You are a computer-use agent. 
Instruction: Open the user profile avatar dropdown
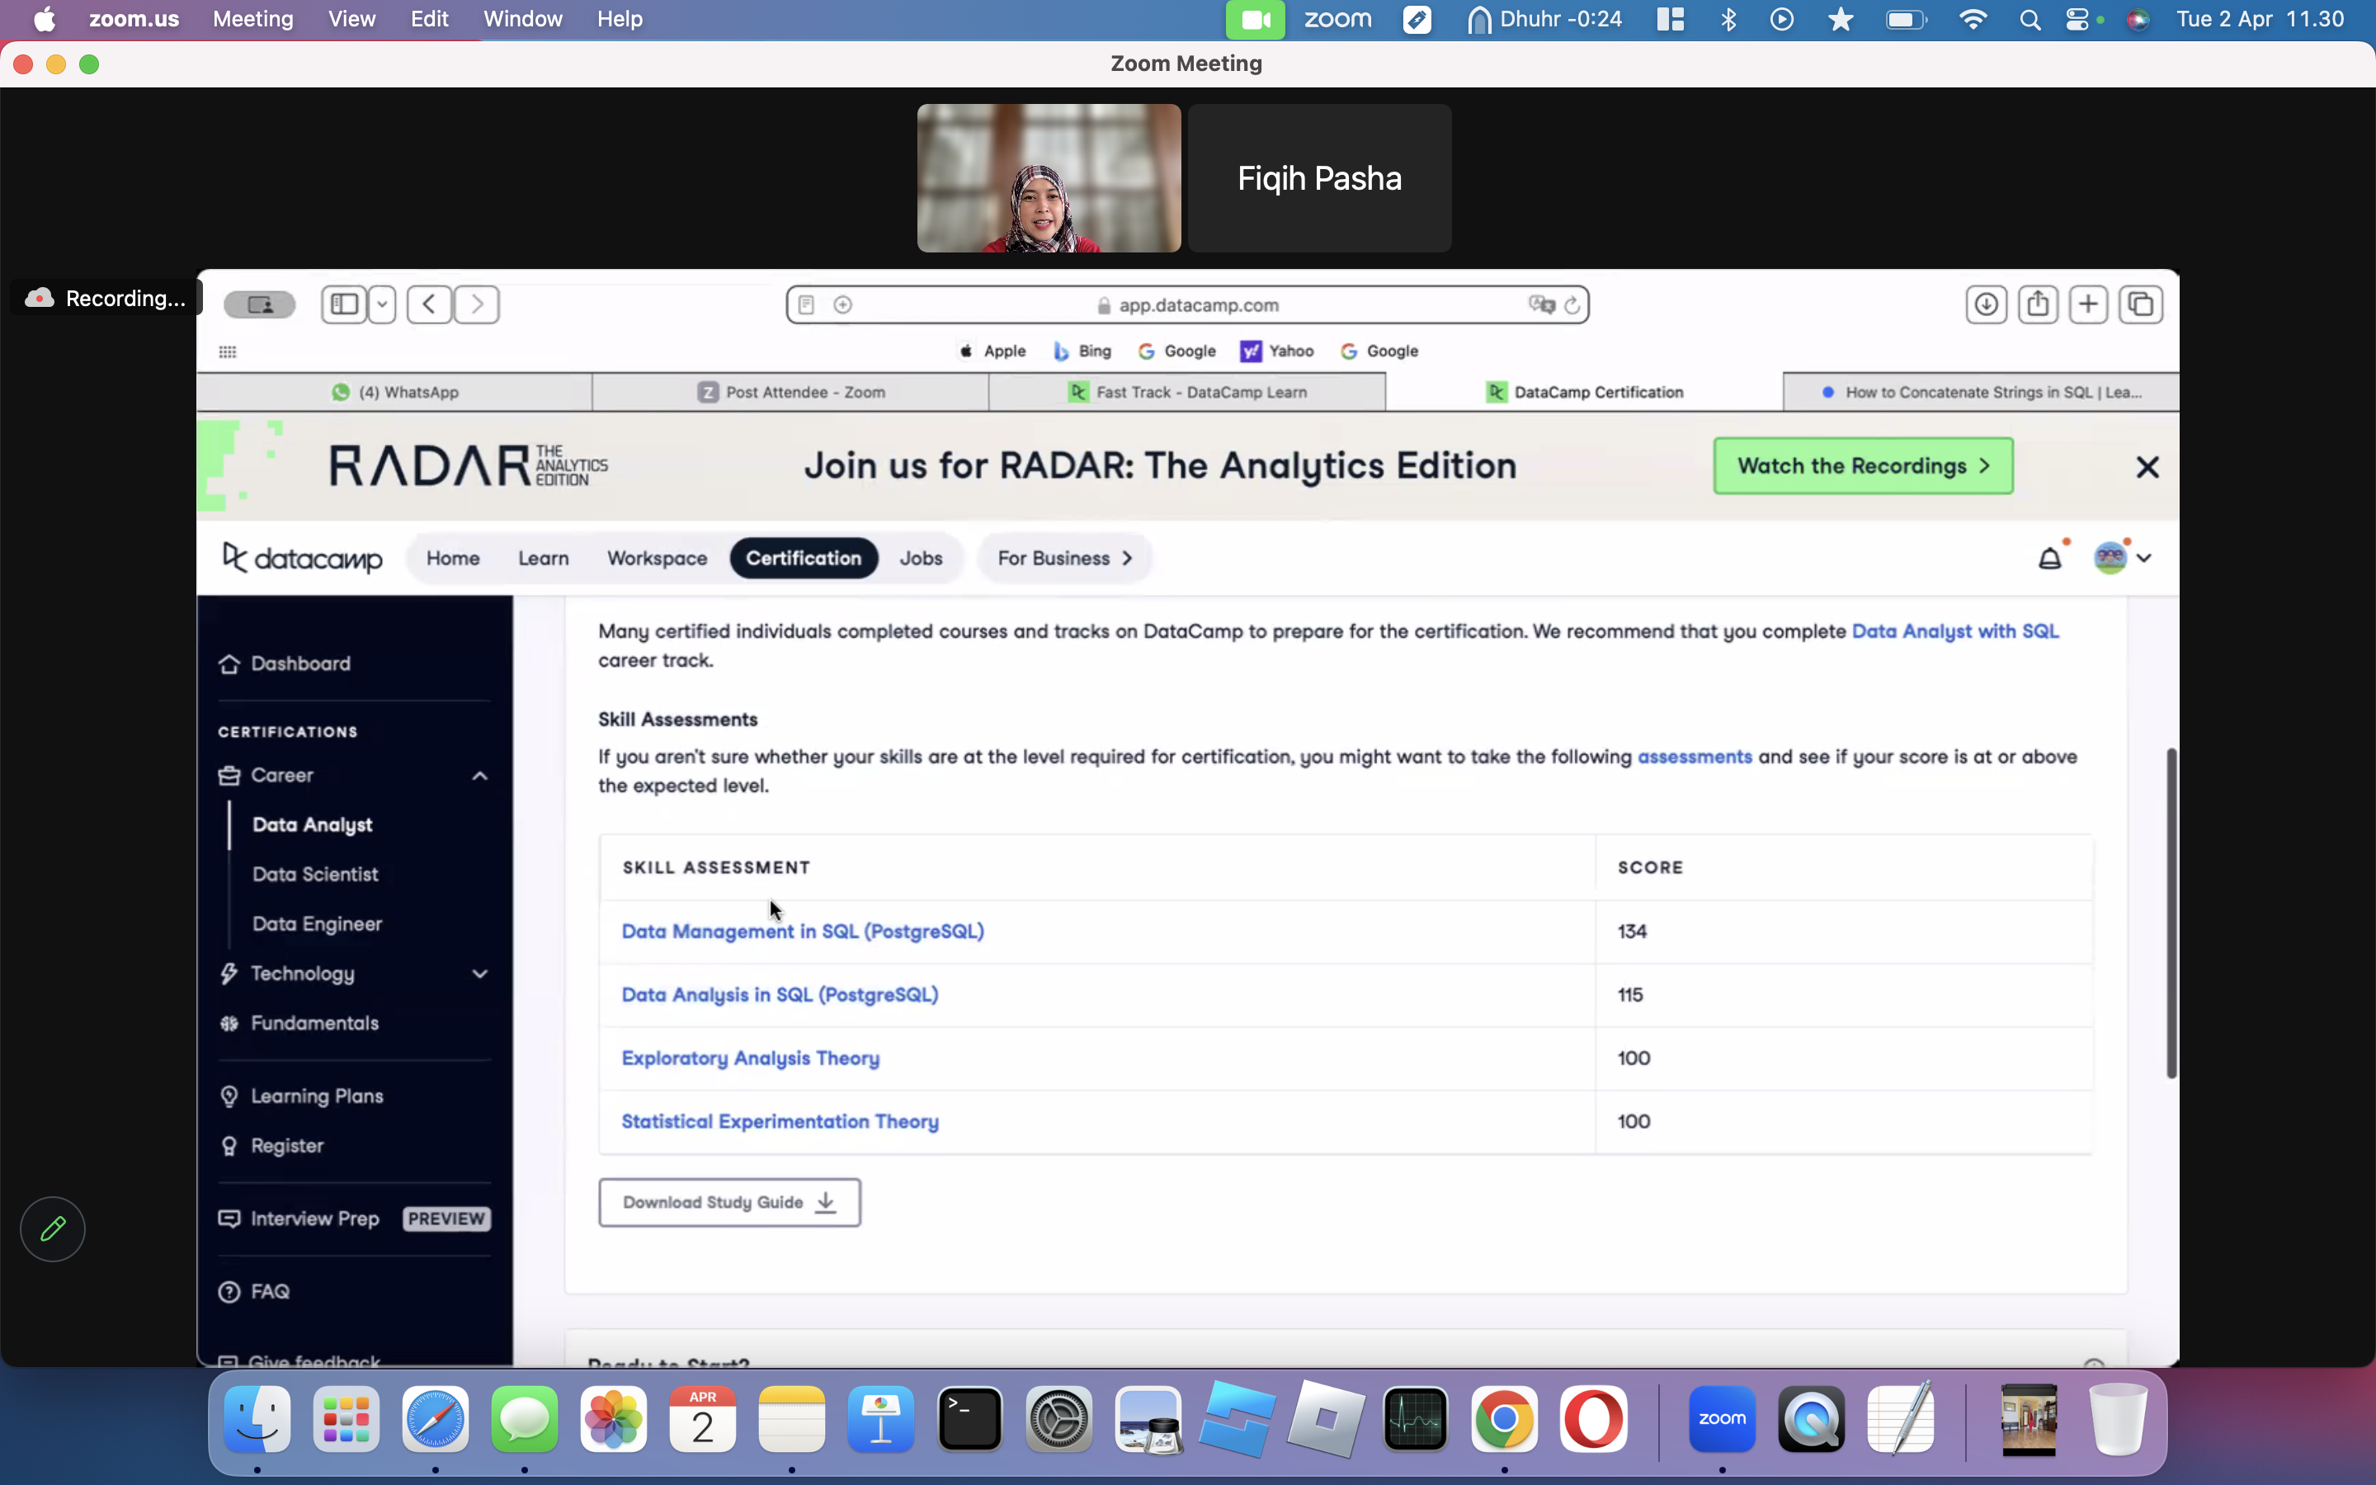click(2123, 558)
